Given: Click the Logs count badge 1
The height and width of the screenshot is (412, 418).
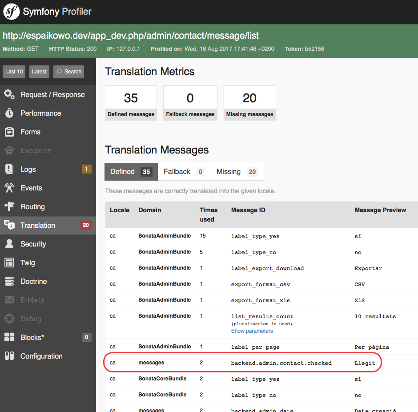Looking at the screenshot, I should tap(86, 169).
